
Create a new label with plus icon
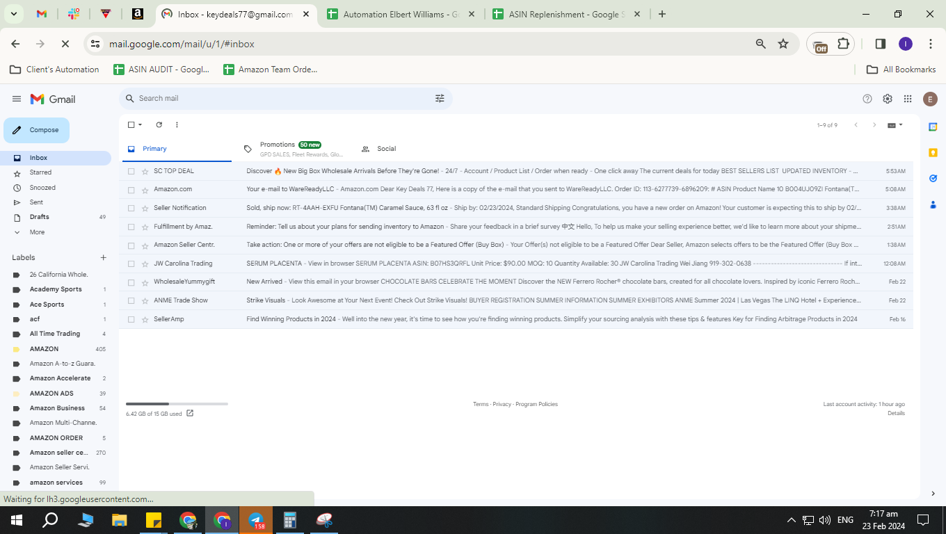click(x=104, y=257)
